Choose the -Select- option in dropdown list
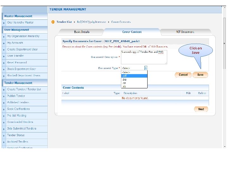The height and width of the screenshot is (171, 228). [134, 72]
